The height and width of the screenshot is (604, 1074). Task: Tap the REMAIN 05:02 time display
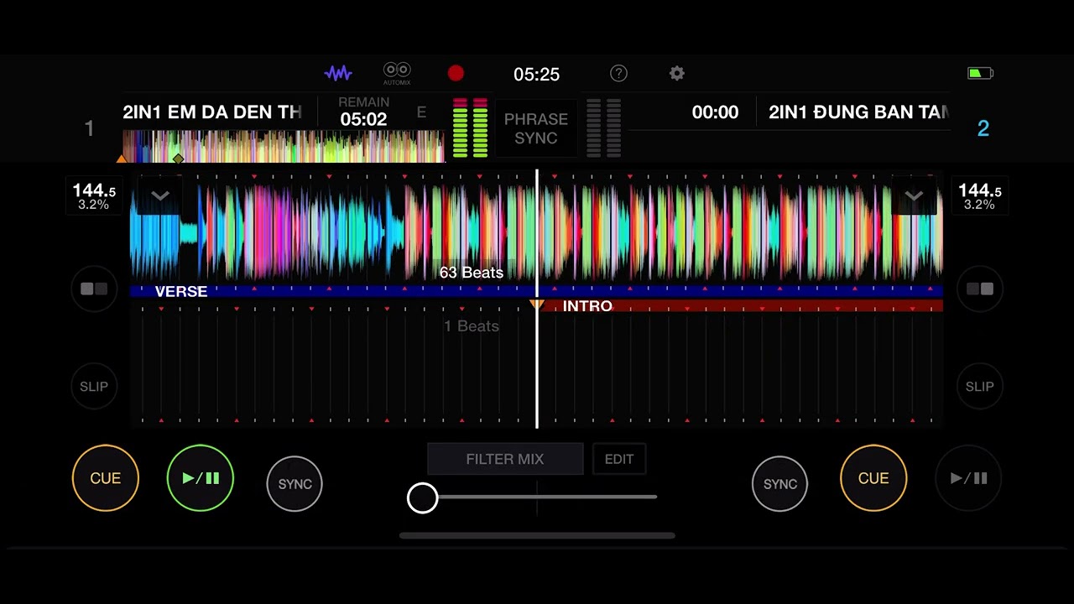tap(363, 112)
